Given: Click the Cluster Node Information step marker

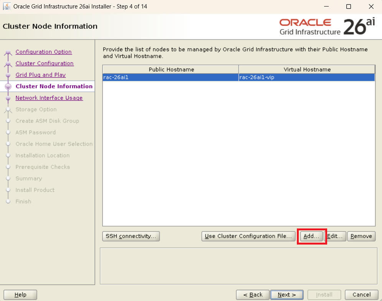Looking at the screenshot, I should point(8,87).
